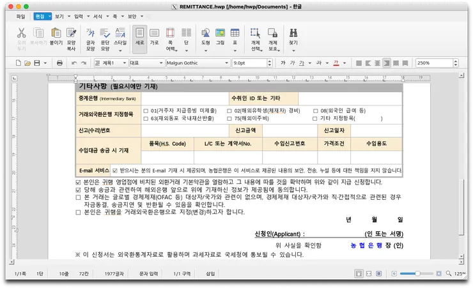Open the 입력 menu
Image resolution: width=473 pixels, height=288 pixels.
[79, 16]
